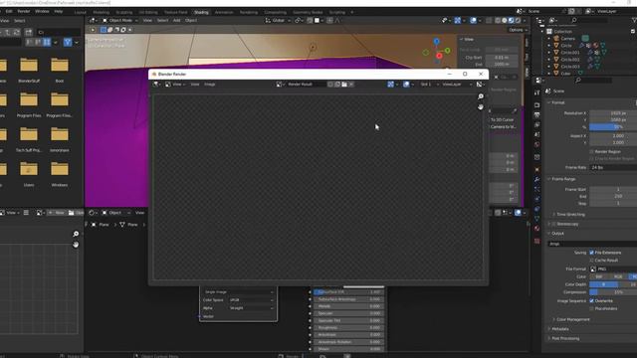Image resolution: width=637 pixels, height=358 pixels.
Task: Enable the Cache Result checkbox
Action: [x=591, y=261]
